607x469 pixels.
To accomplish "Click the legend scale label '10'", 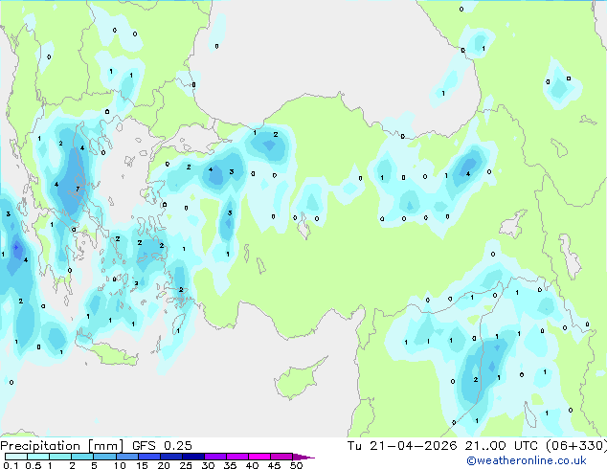I will pyautogui.click(x=120, y=465).
